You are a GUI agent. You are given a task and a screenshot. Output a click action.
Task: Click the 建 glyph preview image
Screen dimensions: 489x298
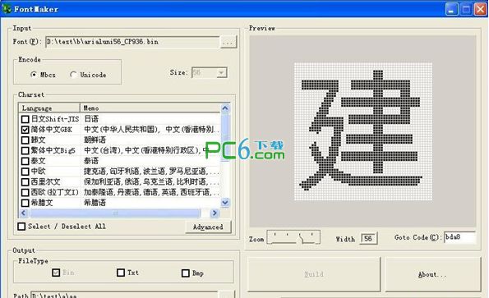(363, 131)
